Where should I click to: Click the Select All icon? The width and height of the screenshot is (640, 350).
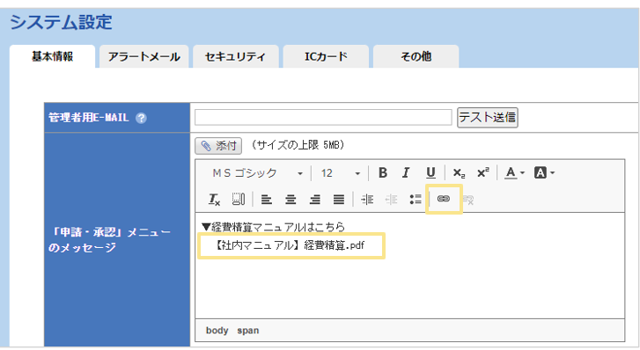coord(239,200)
